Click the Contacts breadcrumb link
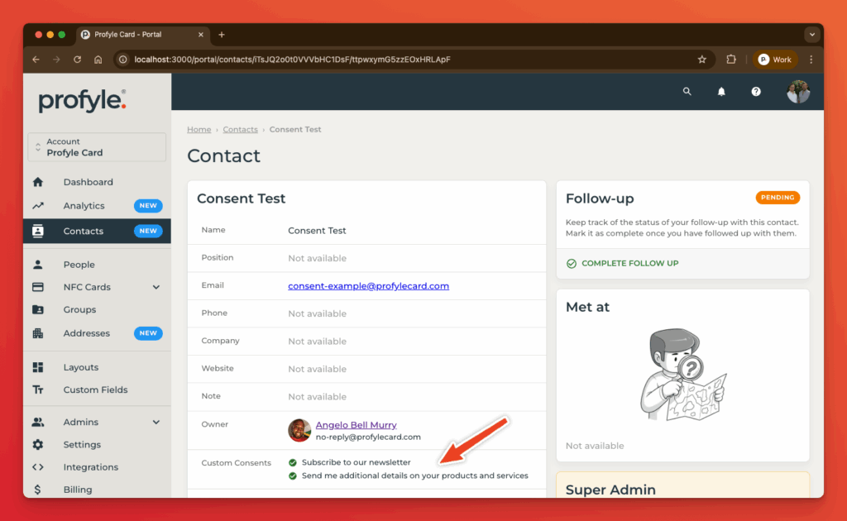 coord(240,130)
